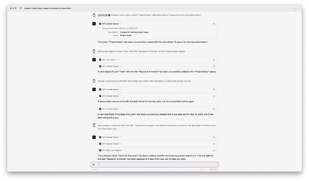Click Description value 'A space for storing project ideas'

[134, 32]
